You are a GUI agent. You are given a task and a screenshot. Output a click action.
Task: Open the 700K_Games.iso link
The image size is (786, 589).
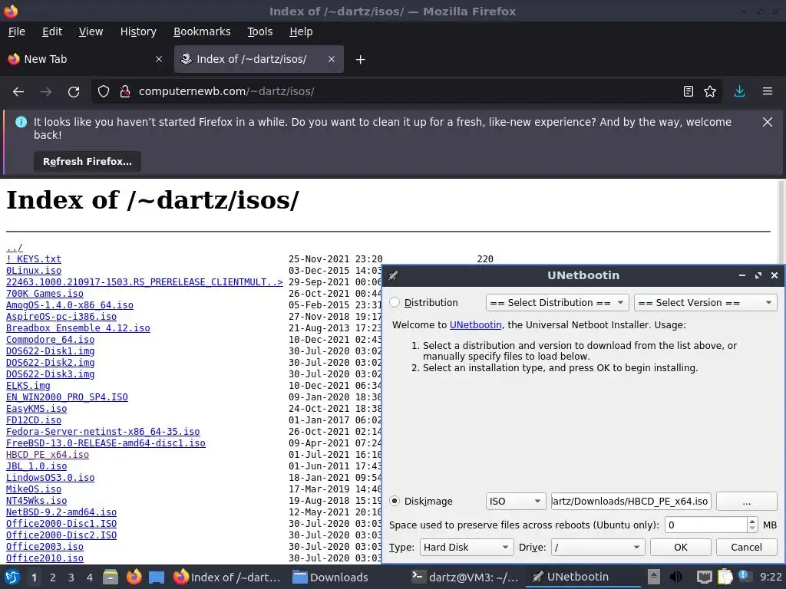[45, 294]
